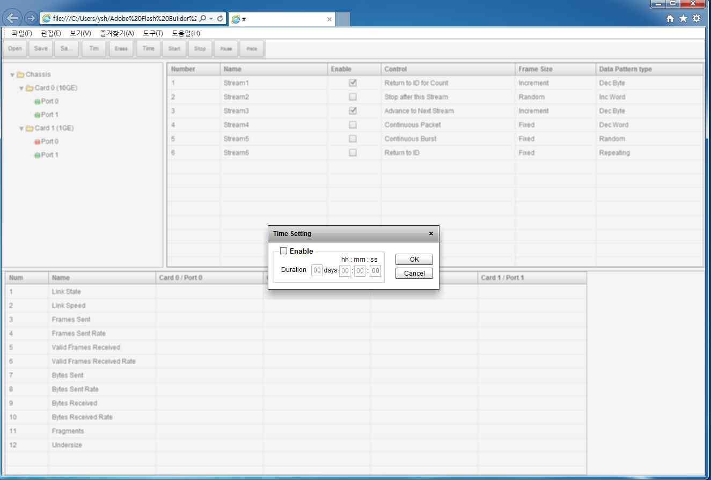
Task: Open the browser Home icon
Action: (670, 19)
